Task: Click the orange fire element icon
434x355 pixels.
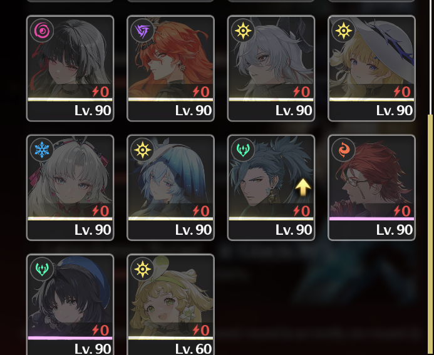Action: point(343,150)
